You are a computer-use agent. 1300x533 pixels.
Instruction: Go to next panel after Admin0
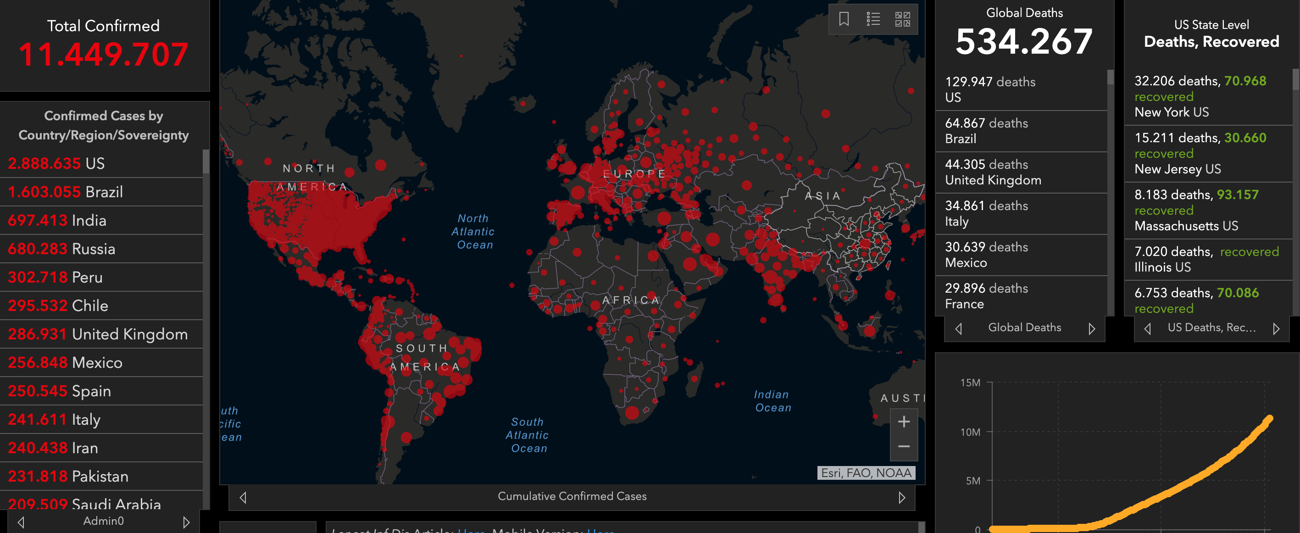[x=186, y=522]
